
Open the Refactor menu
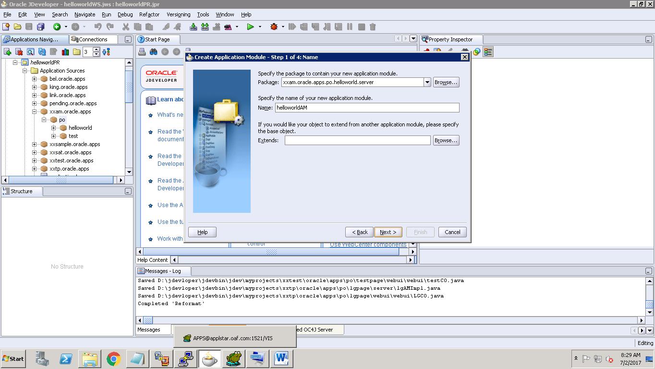(x=149, y=14)
